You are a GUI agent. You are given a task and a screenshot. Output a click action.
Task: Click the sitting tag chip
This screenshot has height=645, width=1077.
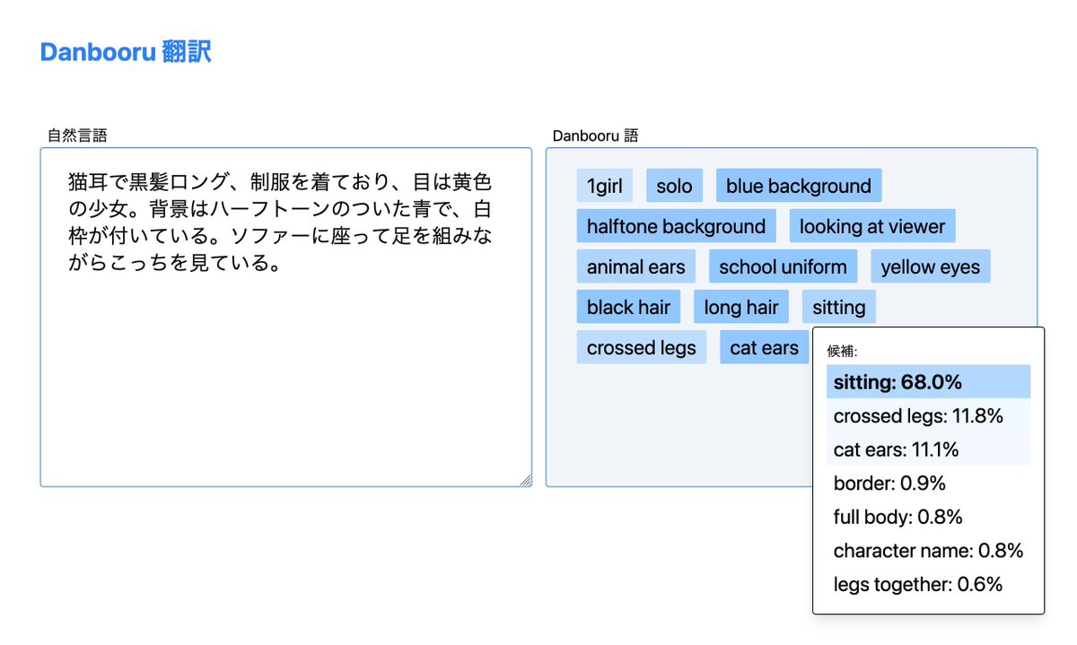[x=839, y=307]
